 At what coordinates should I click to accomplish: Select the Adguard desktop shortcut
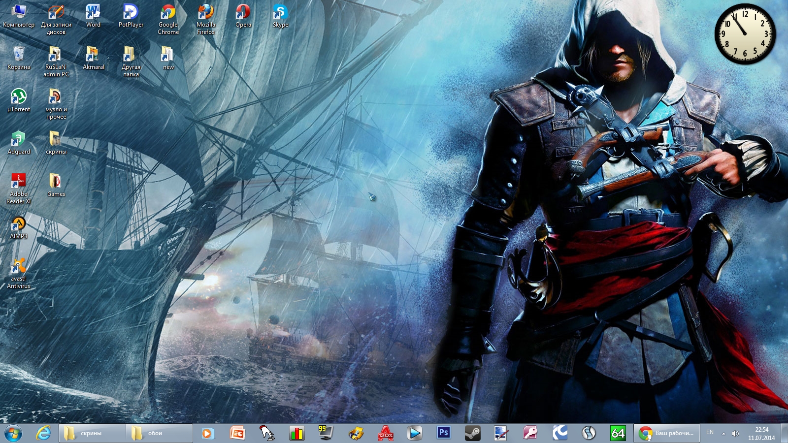pyautogui.click(x=19, y=143)
